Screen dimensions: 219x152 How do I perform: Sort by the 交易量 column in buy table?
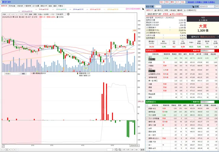click(x=205, y=54)
